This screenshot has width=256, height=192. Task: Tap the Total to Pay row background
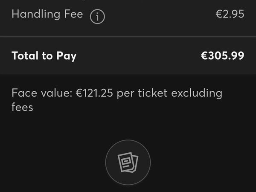[128, 55]
